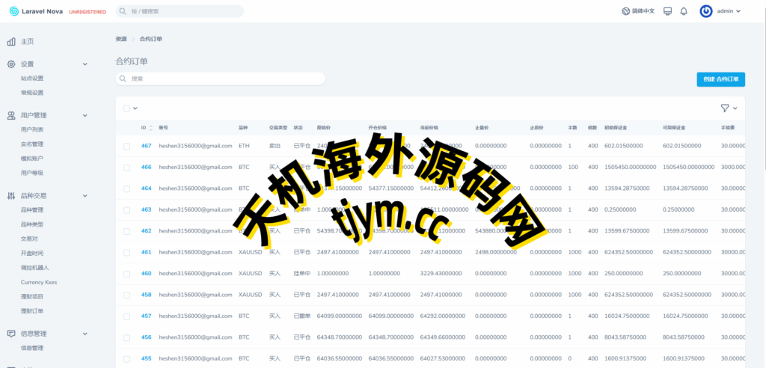Click the 主页 dashboard chart icon
766x368 pixels.
(11, 41)
